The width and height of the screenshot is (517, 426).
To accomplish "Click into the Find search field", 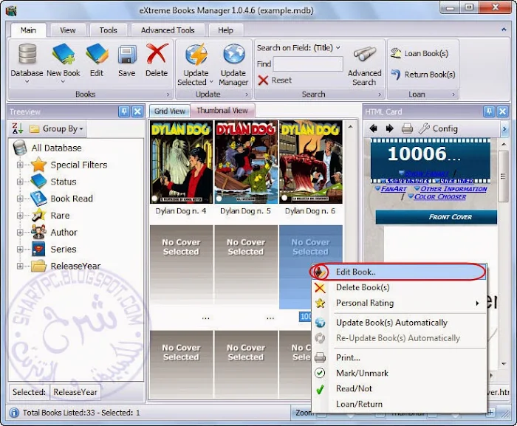I will 308,63.
